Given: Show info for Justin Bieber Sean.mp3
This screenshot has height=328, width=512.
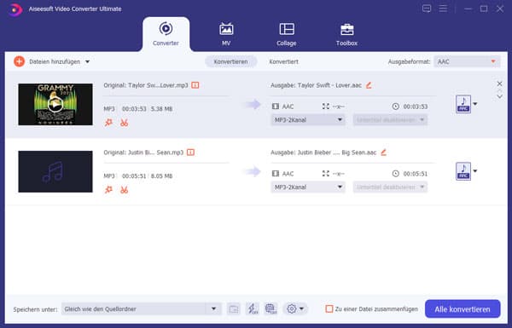Looking at the screenshot, I should coord(190,152).
